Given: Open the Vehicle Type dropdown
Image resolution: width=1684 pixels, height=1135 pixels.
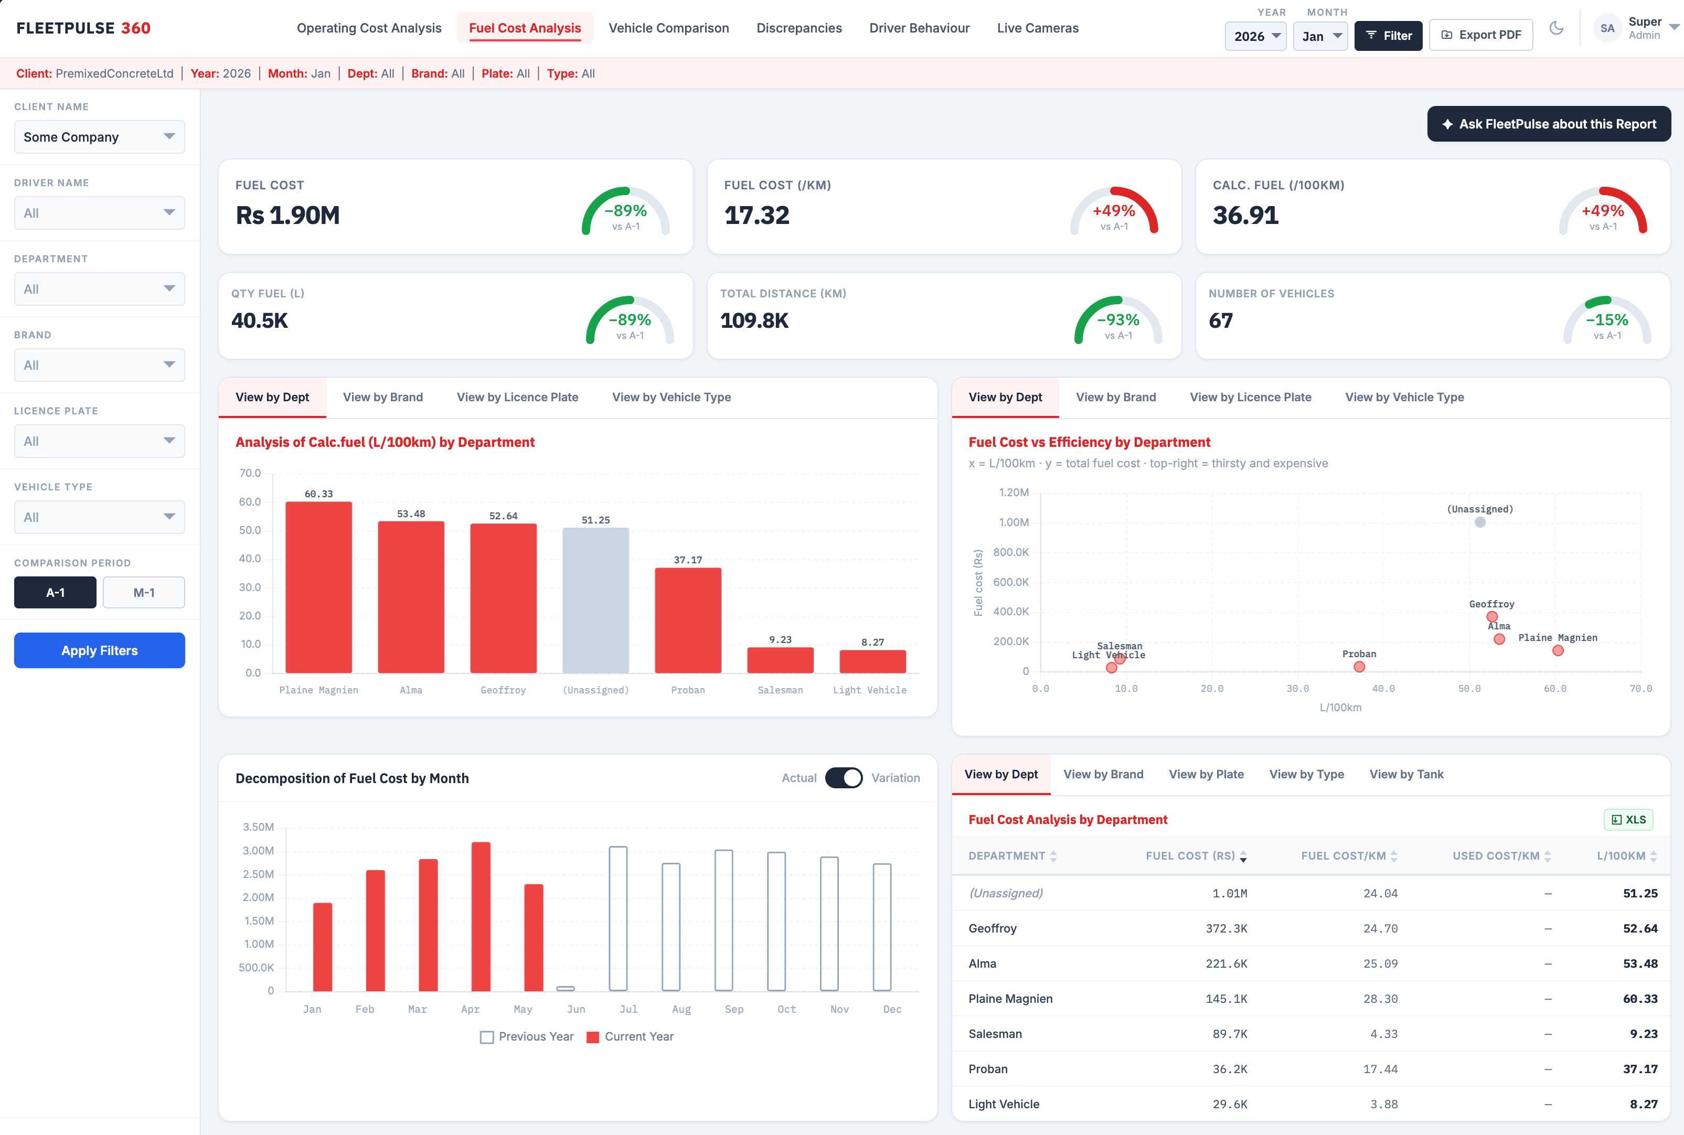Looking at the screenshot, I should (99, 517).
